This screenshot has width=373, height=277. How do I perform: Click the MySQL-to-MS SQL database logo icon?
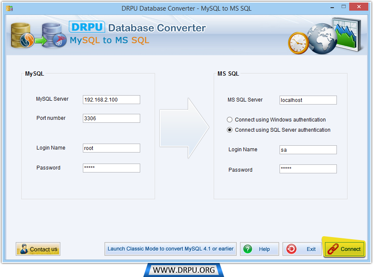(39, 35)
